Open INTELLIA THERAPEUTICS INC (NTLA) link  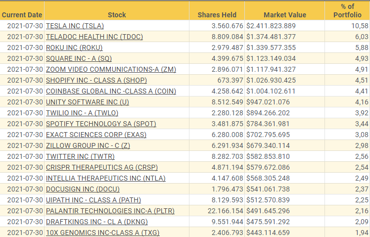(x=106, y=178)
